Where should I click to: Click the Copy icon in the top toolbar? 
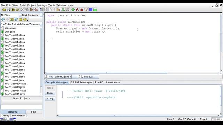[x=27, y=10]
